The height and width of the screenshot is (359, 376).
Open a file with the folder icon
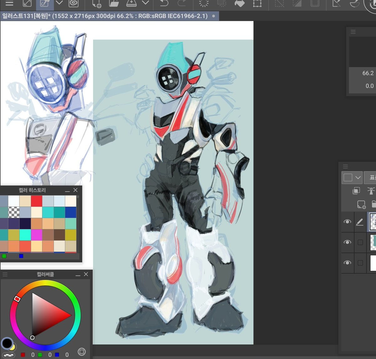[x=114, y=3]
